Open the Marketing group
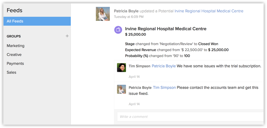The image size is (267, 128). point(15,46)
